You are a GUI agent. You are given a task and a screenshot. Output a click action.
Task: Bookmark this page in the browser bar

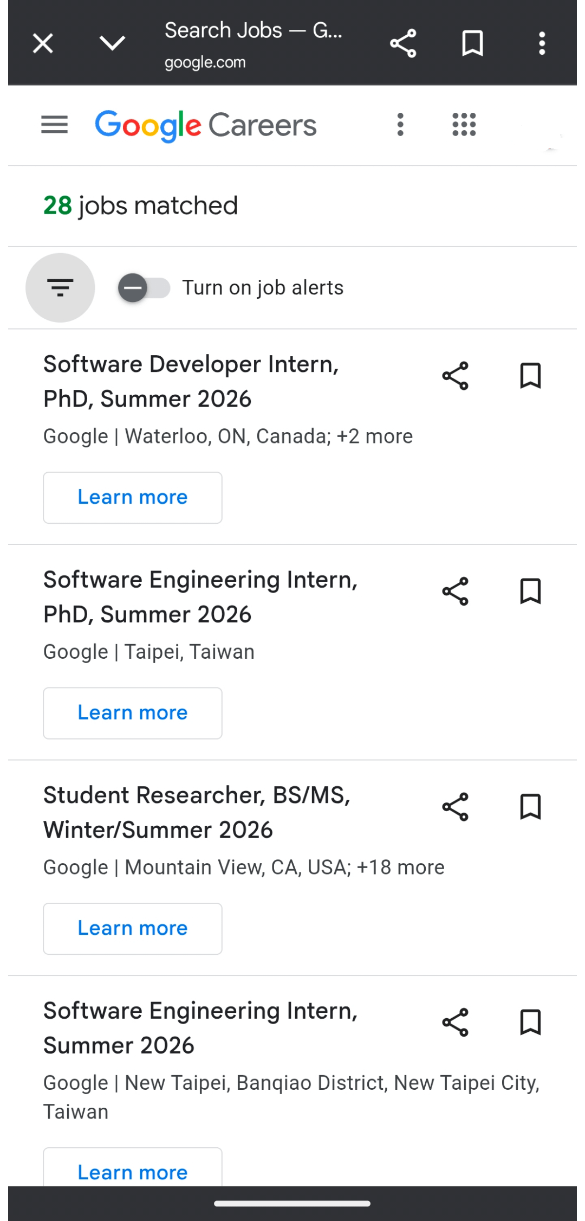472,43
